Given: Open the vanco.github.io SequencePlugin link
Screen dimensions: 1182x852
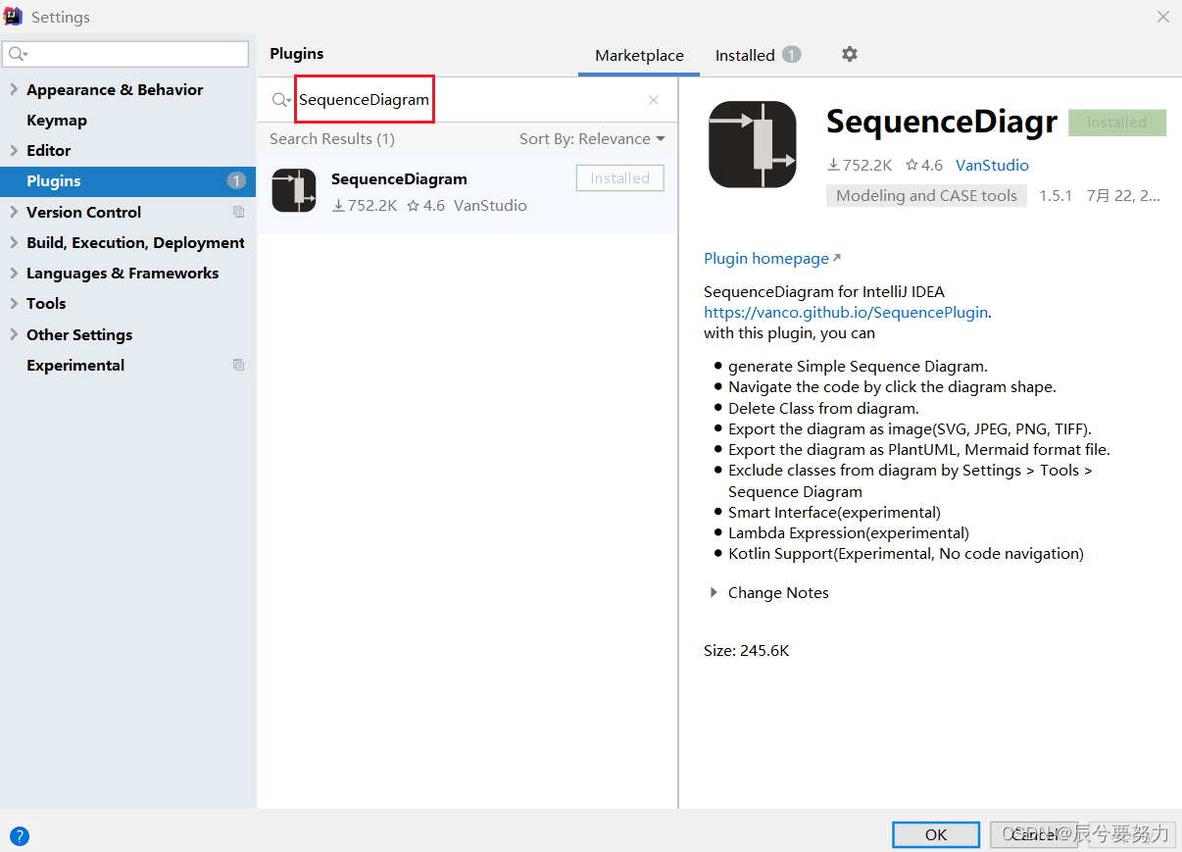Looking at the screenshot, I should tap(847, 313).
